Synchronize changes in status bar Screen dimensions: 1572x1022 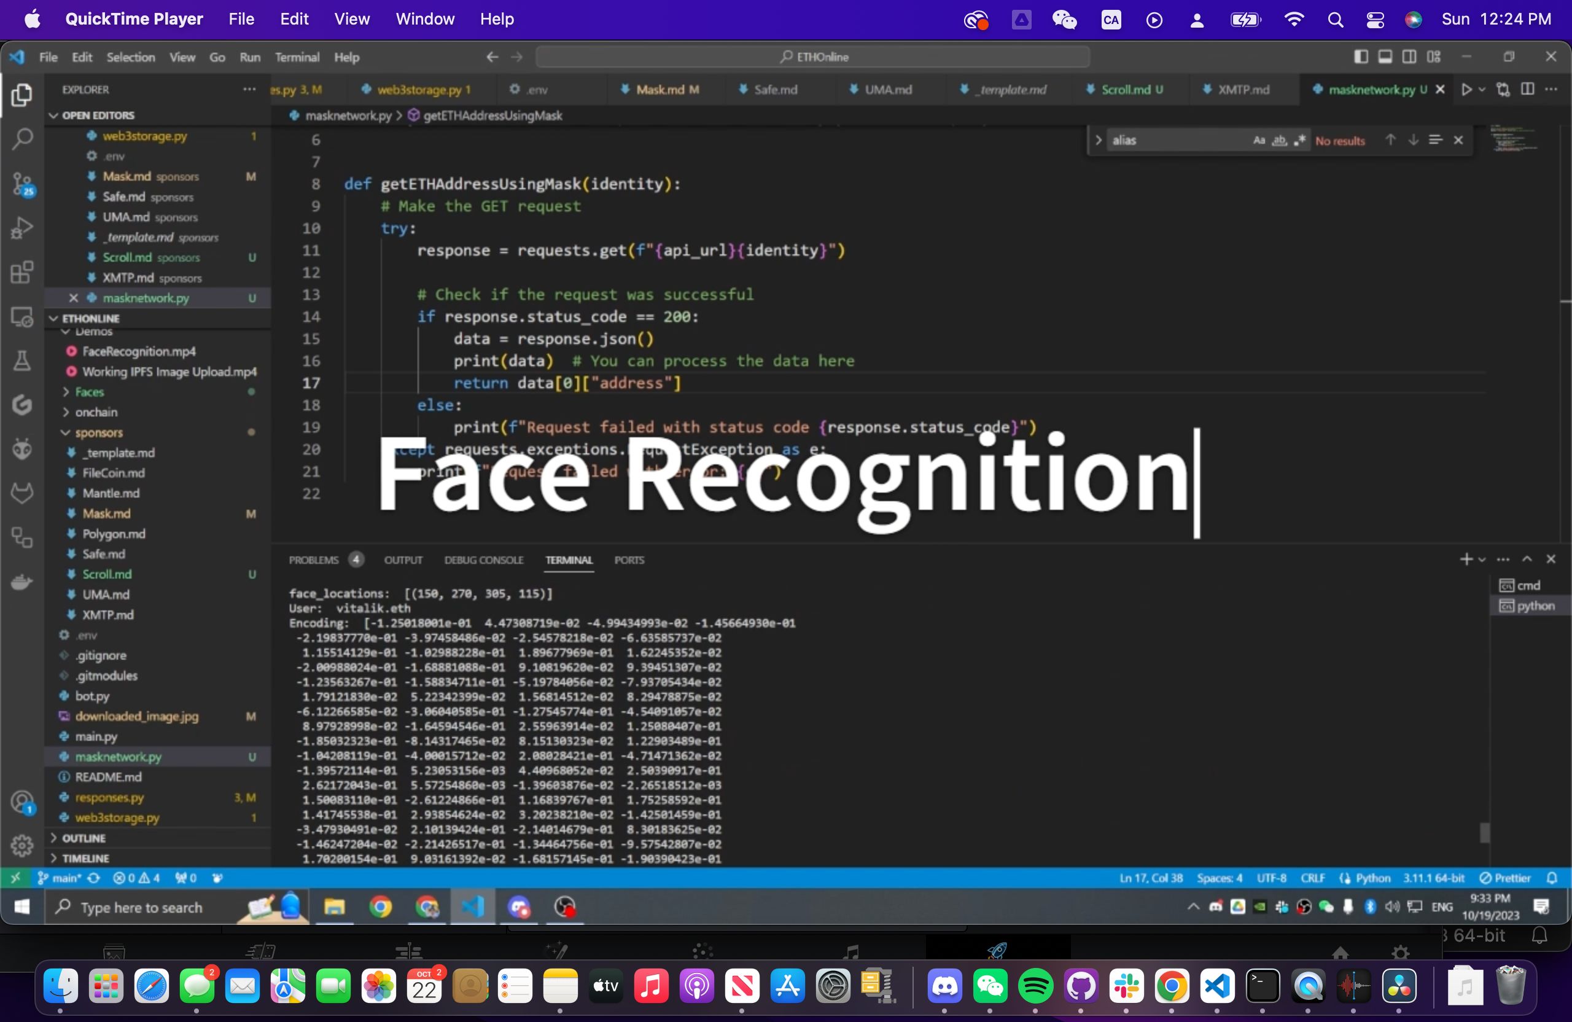coord(94,878)
